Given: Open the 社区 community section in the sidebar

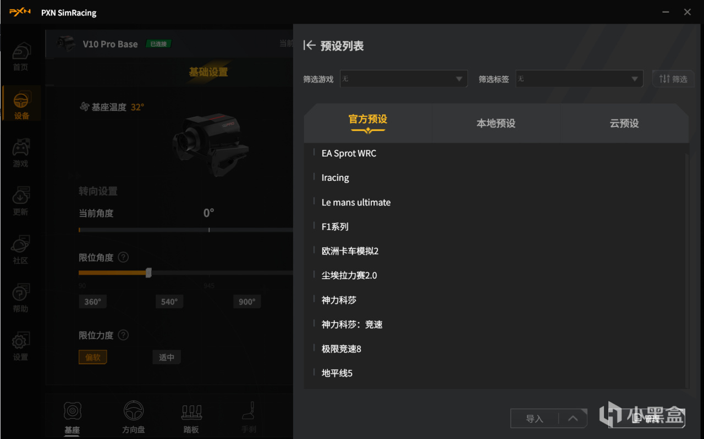Looking at the screenshot, I should 21,250.
